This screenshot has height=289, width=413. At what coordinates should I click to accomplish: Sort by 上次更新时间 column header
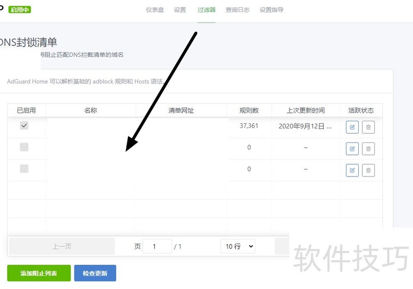[x=306, y=110]
